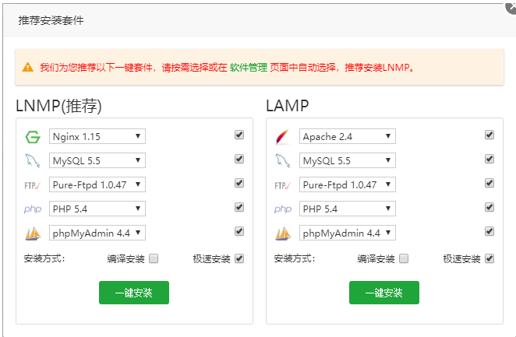
Task: Click the MySQL dolphin icon under LAMP
Action: pyautogui.click(x=282, y=161)
